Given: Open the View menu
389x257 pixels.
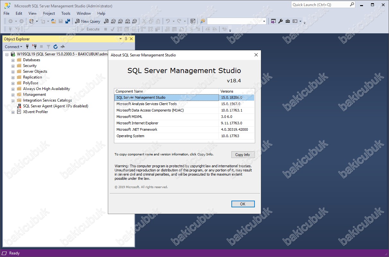Looking at the screenshot, I should point(32,13).
